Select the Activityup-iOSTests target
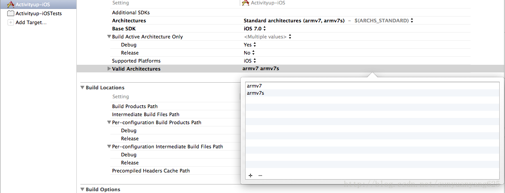Viewport: 505px width, 193px height. pyautogui.click(x=38, y=13)
